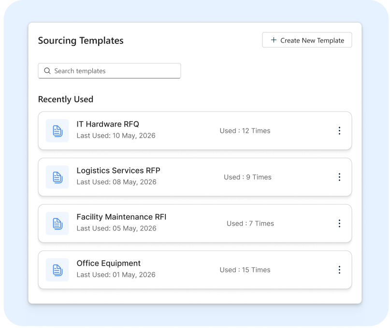
Task: Click the magnifier icon in the search box
Action: point(47,71)
